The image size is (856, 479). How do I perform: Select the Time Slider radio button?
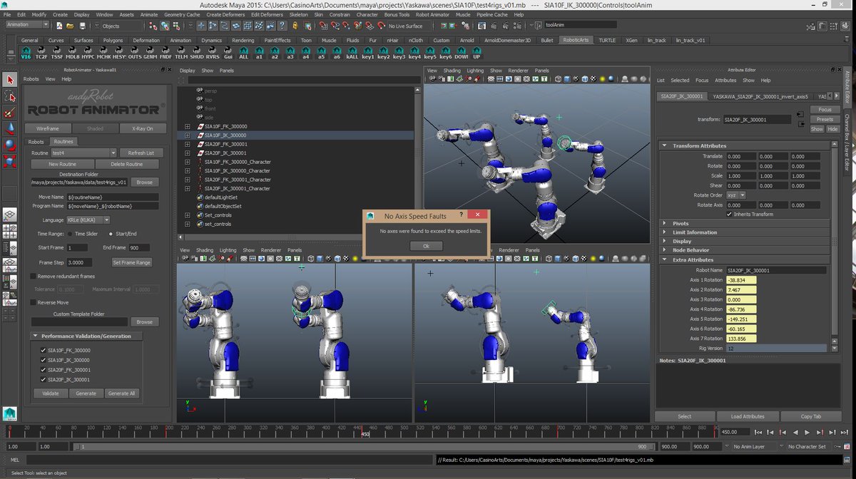click(70, 233)
